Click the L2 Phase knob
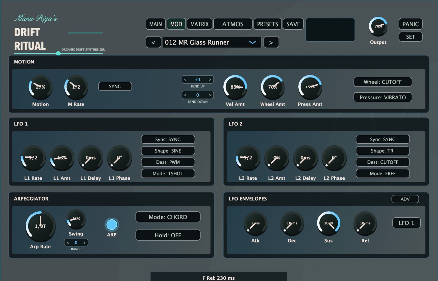The height and width of the screenshot is (281, 438). coord(334,158)
